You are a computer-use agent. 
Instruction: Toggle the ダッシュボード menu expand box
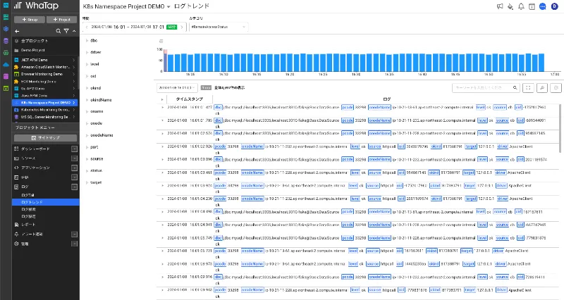74,149
